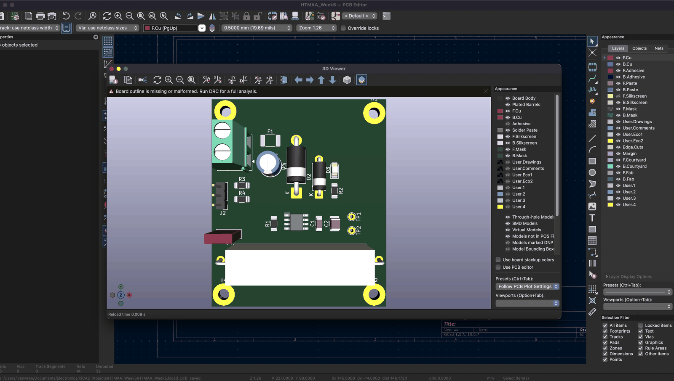Close the Properties panel
This screenshot has width=674, height=381.
[96, 37]
